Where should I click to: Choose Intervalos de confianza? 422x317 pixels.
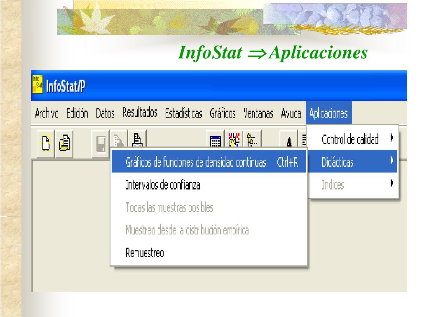[x=209, y=185]
